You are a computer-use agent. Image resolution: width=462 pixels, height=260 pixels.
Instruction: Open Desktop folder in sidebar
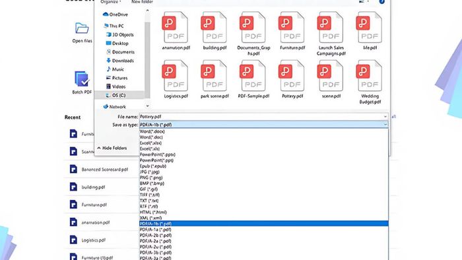coord(117,44)
